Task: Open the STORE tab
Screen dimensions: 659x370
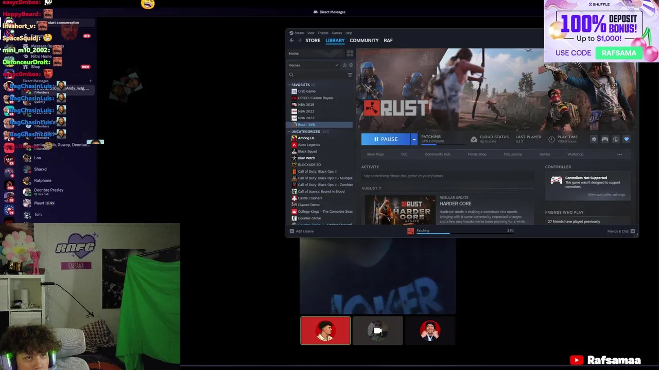Action: pos(313,40)
